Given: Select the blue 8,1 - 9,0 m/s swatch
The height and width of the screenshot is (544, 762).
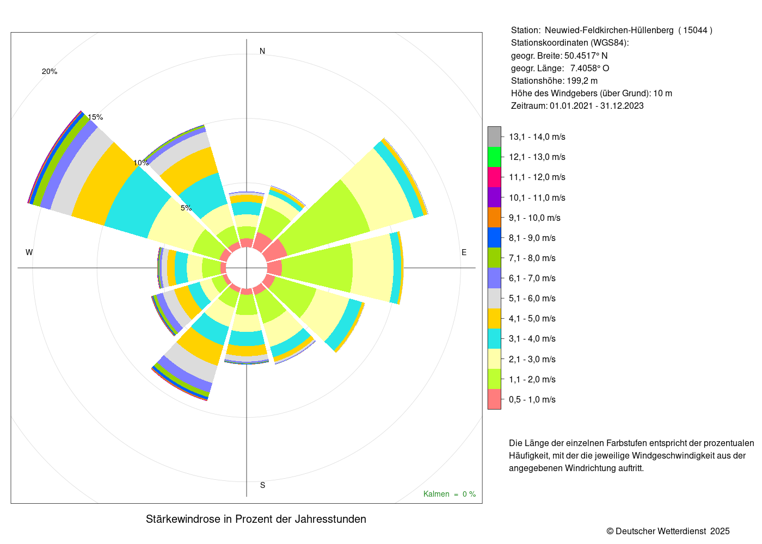Looking at the screenshot, I should pyautogui.click(x=494, y=238).
